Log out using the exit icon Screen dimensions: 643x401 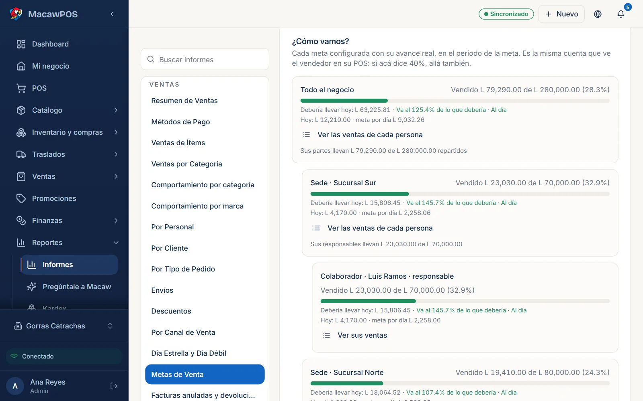point(114,386)
